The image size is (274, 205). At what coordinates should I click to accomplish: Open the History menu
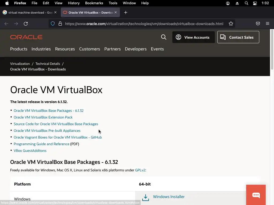pos(74,3)
